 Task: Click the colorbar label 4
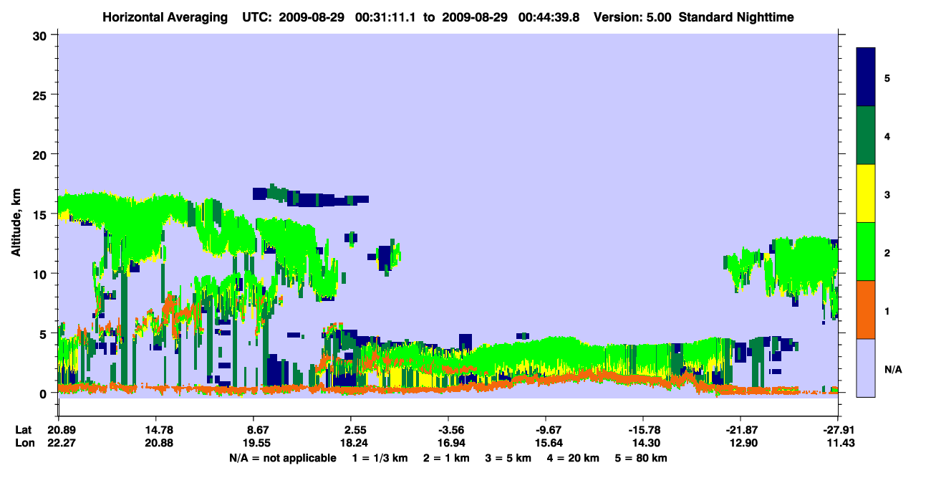pos(887,135)
